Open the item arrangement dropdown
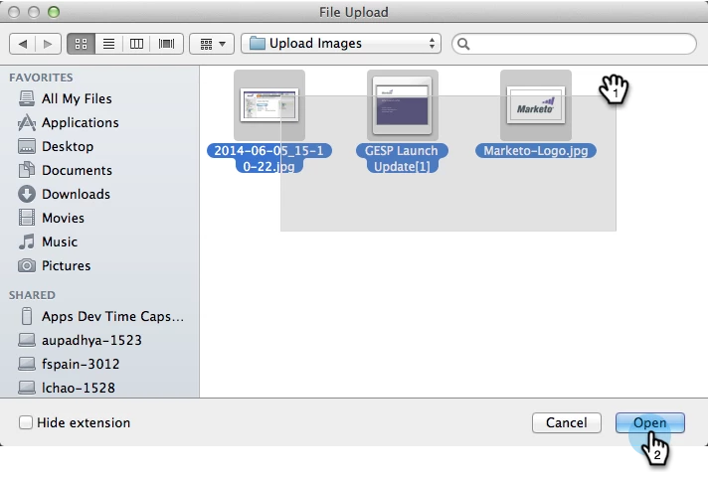Screen dimensions: 709x481 [x=212, y=44]
